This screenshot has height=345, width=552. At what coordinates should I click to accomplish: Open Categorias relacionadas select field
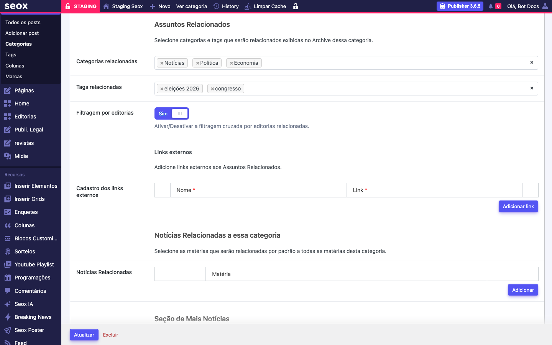tap(346, 63)
